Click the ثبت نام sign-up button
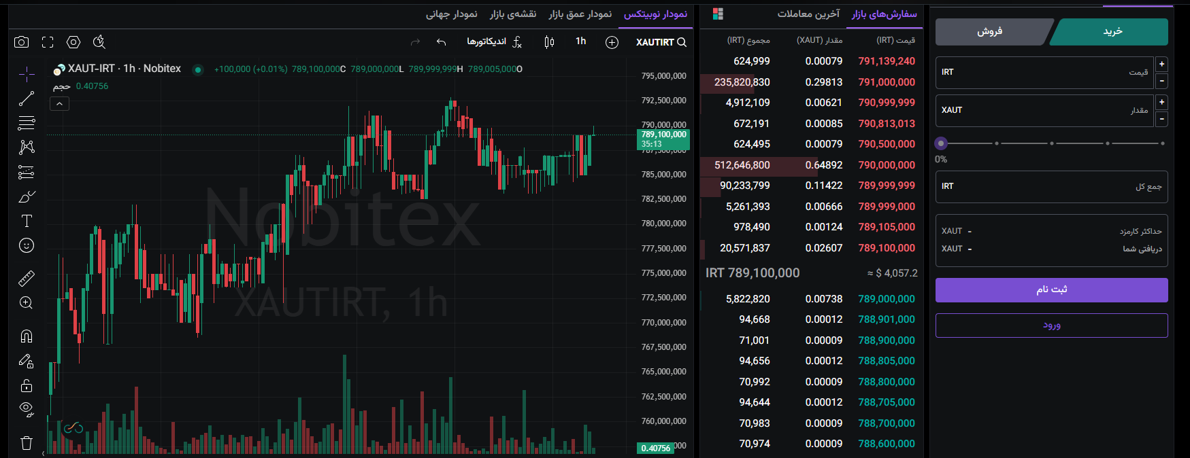This screenshot has height=458, width=1190. point(1052,289)
